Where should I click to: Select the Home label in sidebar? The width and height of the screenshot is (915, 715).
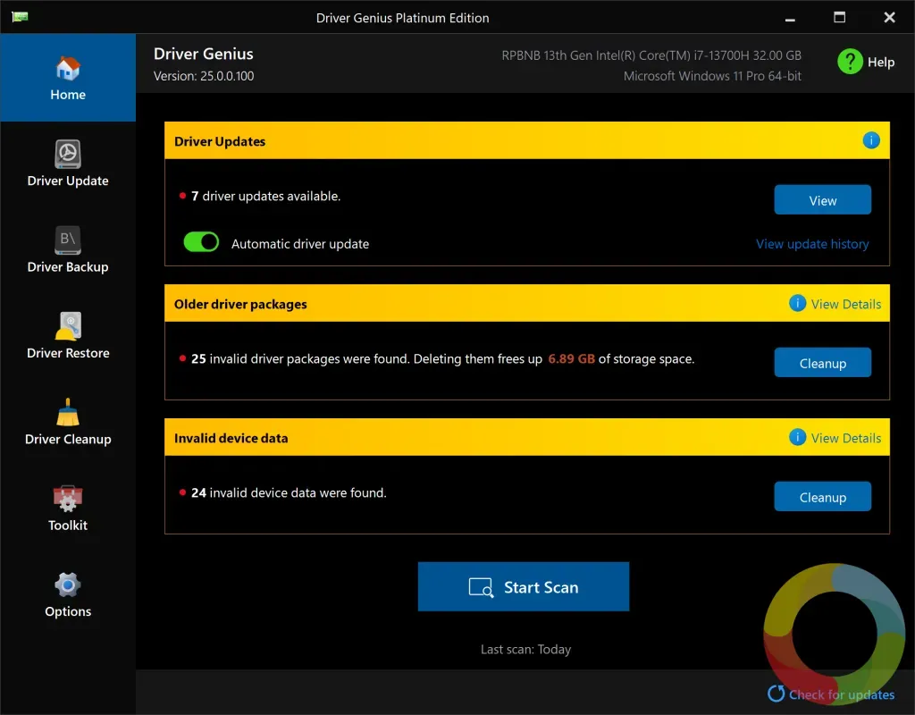pyautogui.click(x=68, y=95)
